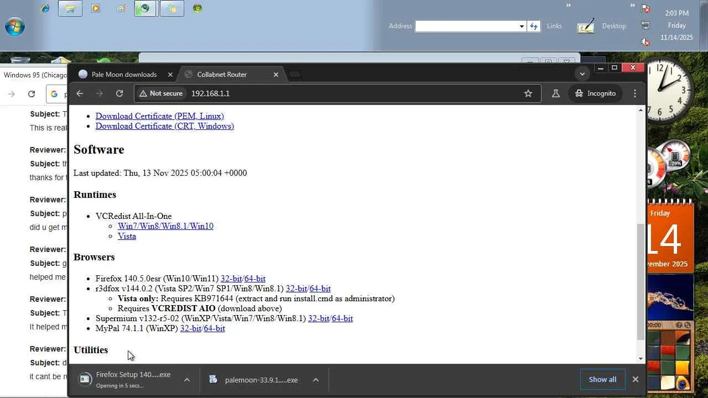This screenshot has width=708, height=398.
Task: Open the Tablet PC Input Panel icon
Action: click(x=586, y=26)
